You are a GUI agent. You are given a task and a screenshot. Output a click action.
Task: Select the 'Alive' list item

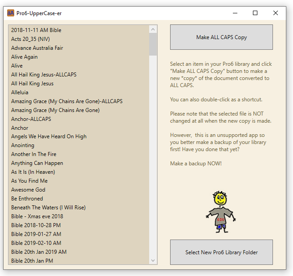(79, 66)
